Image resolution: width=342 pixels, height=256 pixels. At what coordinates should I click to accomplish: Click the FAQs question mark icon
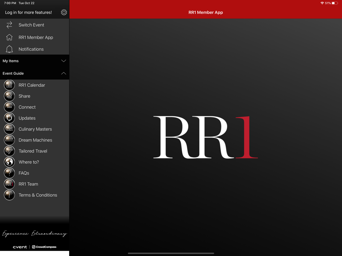pos(9,173)
